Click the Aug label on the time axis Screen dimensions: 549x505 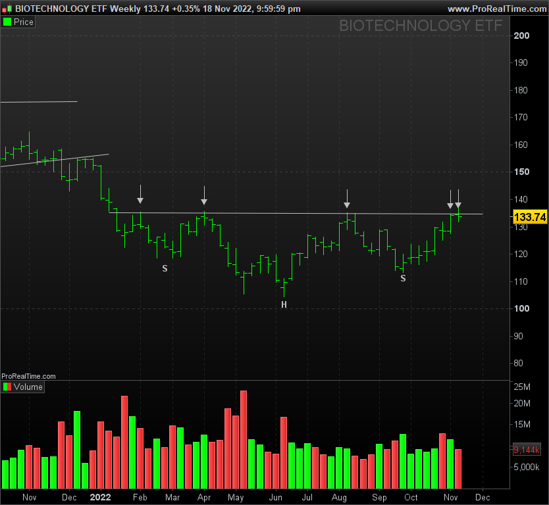tap(339, 497)
